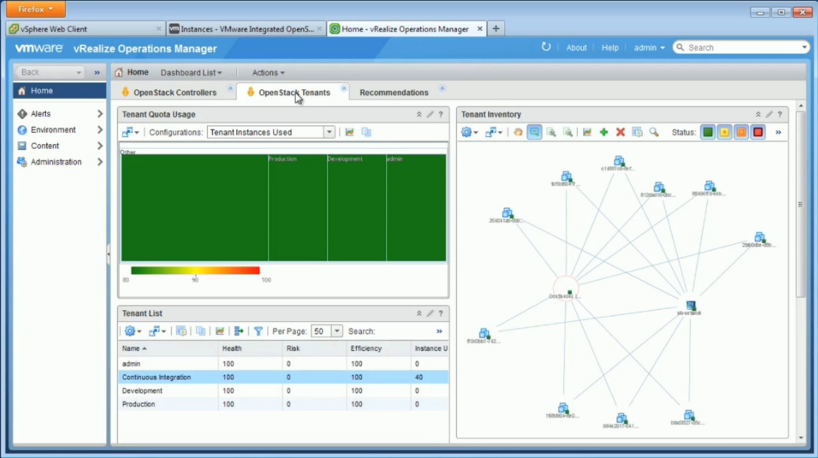The height and width of the screenshot is (458, 818).
Task: Open the admin user dropdown
Action: [649, 48]
